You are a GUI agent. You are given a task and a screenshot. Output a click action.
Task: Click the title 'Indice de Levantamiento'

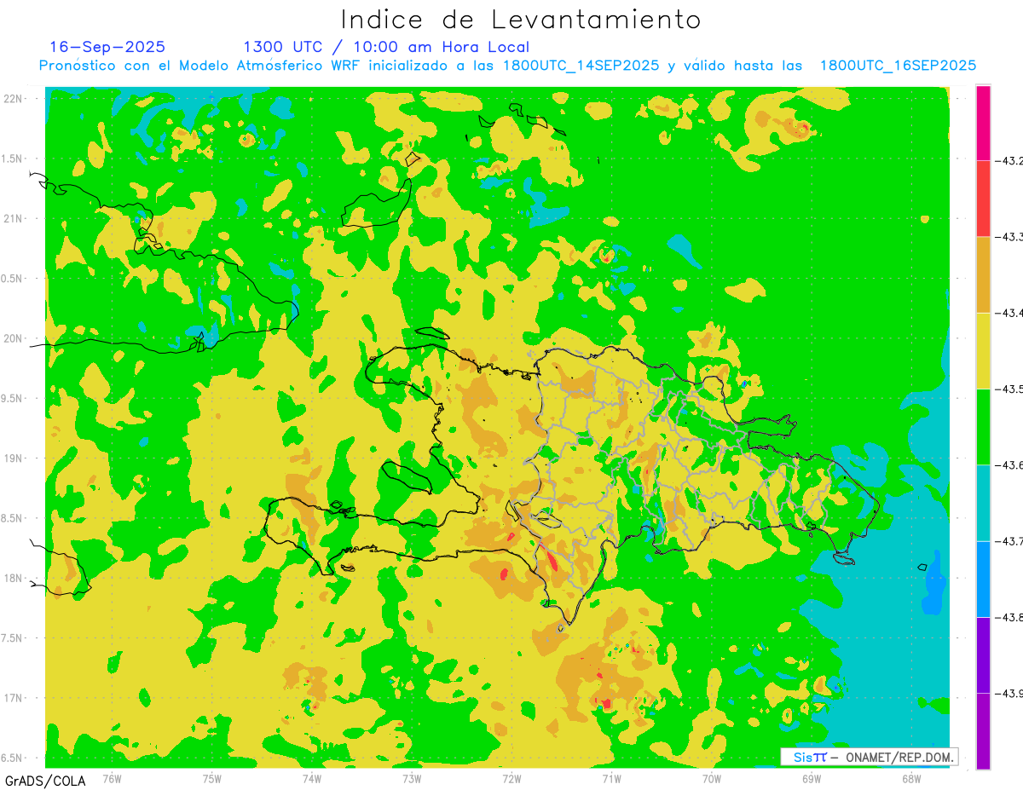click(521, 20)
